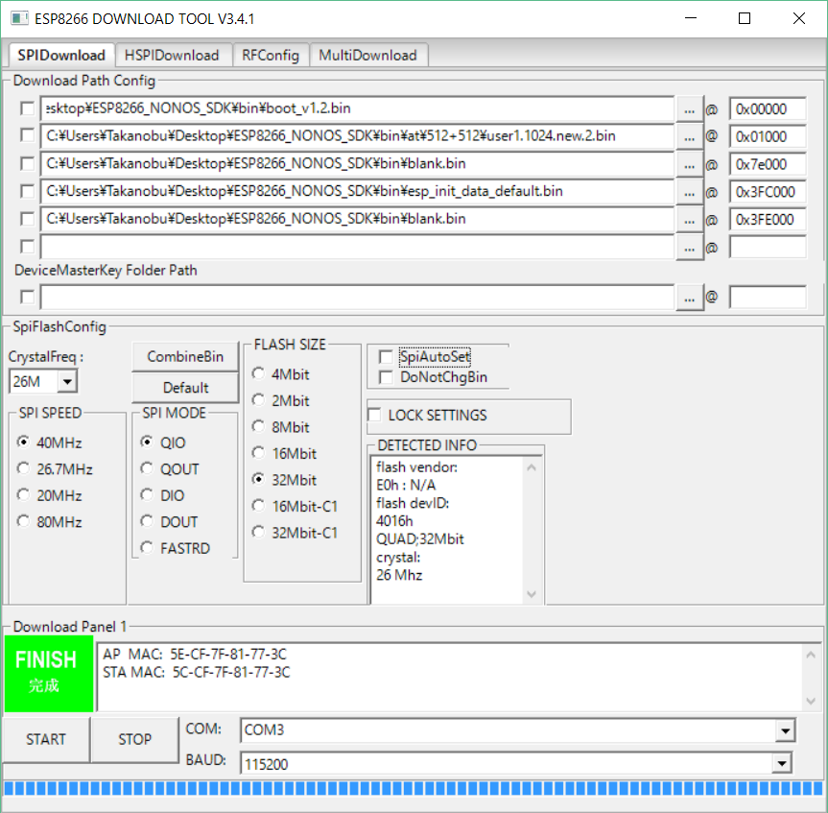Tick checkbox for user1.1024.new.2.bin row
Image resolution: width=828 pixels, height=813 pixels.
pyautogui.click(x=28, y=135)
